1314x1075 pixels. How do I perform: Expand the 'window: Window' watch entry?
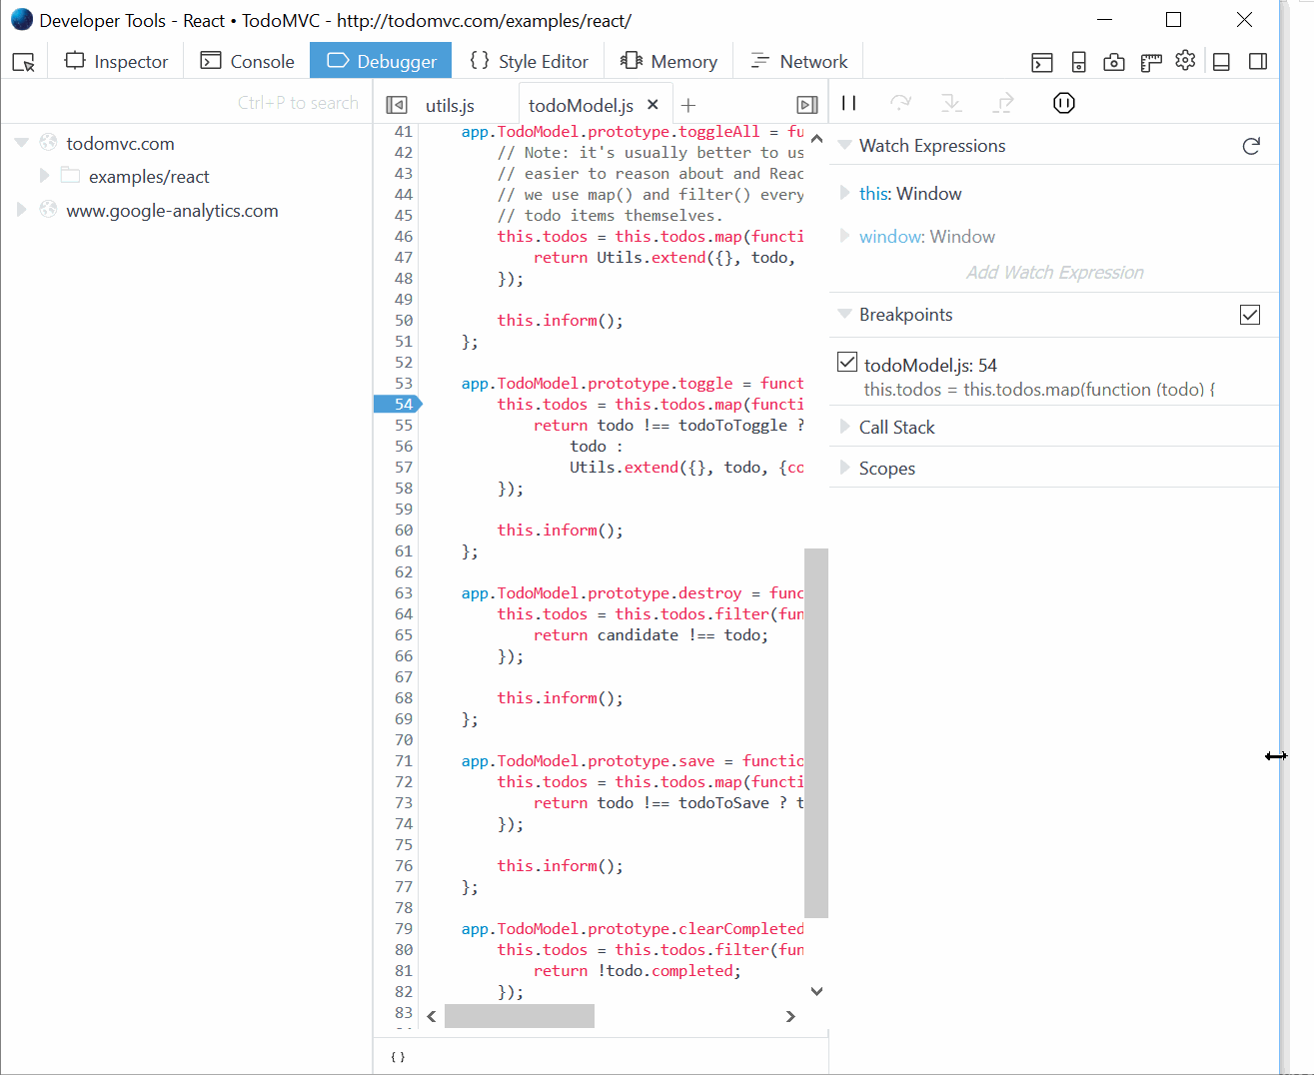[x=845, y=236]
